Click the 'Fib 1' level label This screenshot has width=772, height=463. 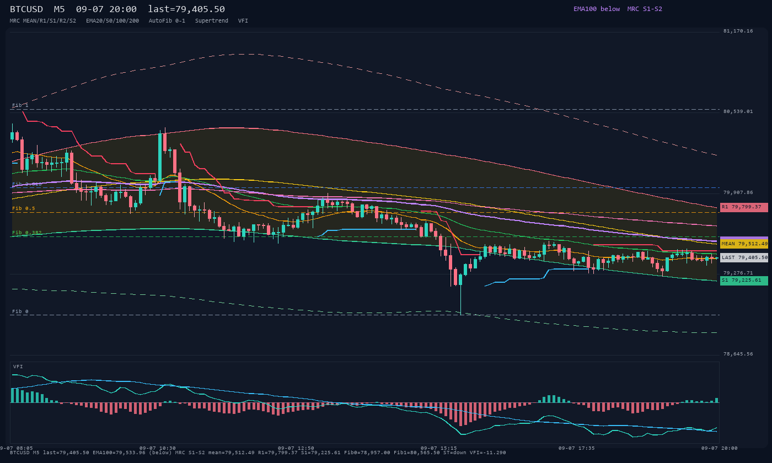tap(20, 105)
